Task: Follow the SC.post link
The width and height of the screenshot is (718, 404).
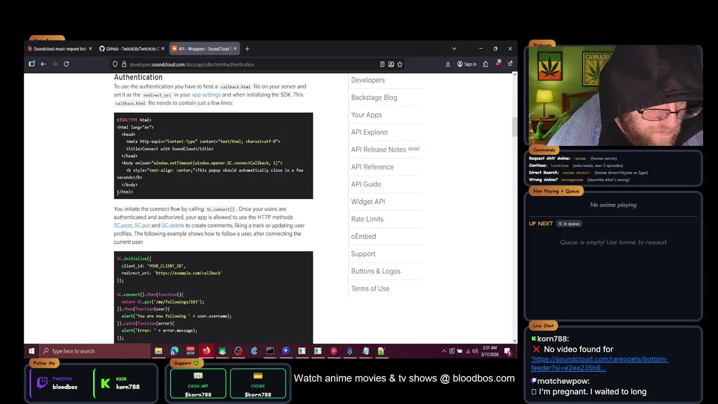Action: [x=123, y=226]
